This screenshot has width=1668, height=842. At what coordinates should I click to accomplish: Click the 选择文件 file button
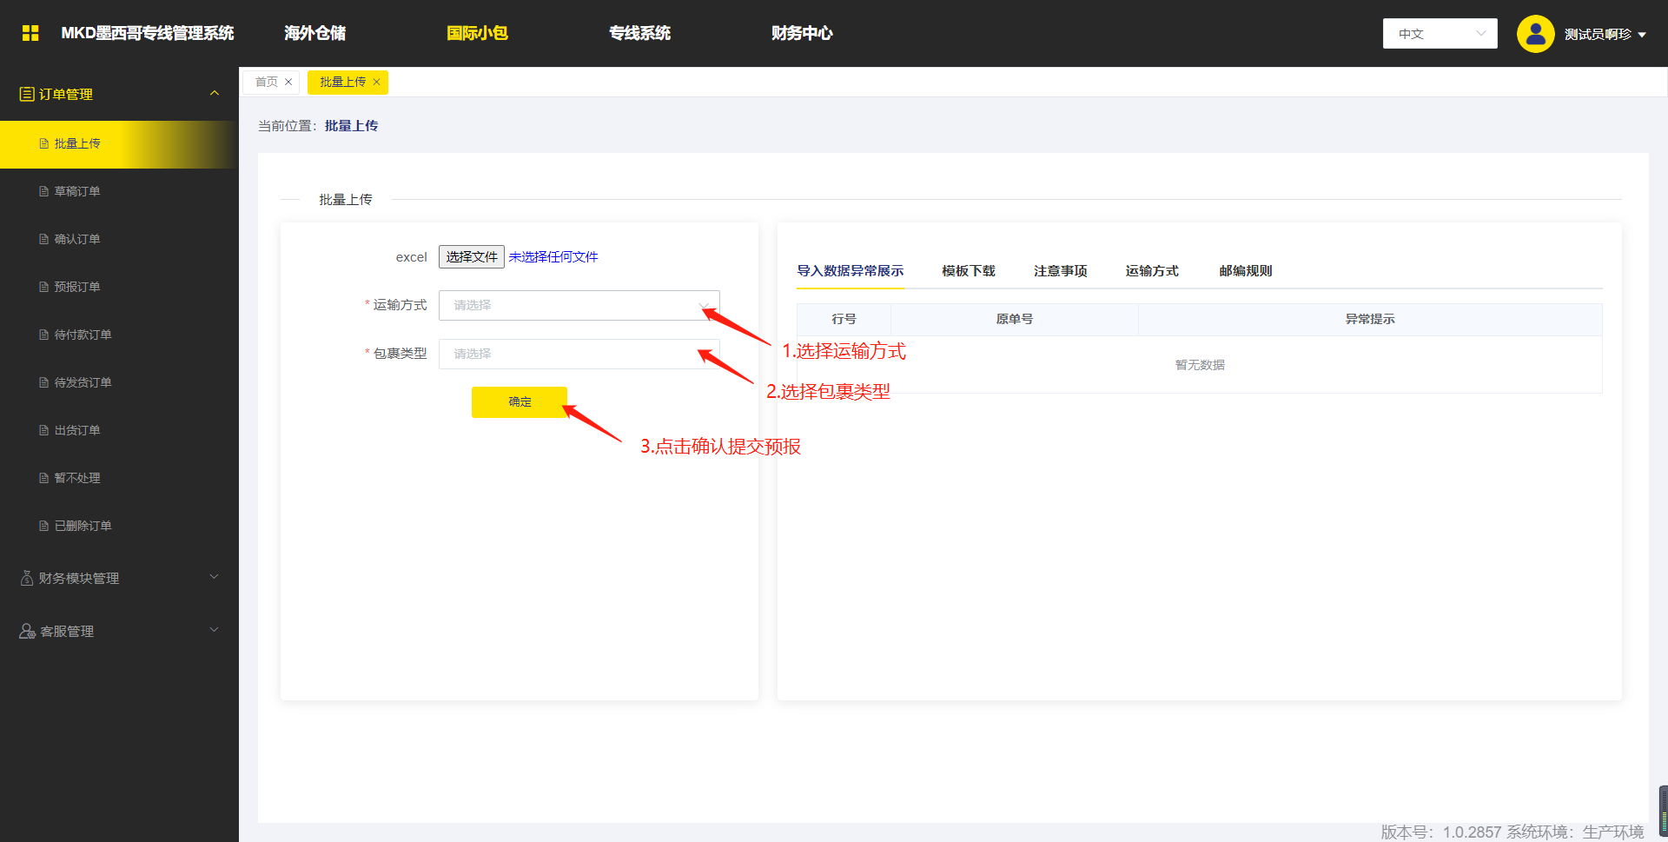click(x=471, y=256)
